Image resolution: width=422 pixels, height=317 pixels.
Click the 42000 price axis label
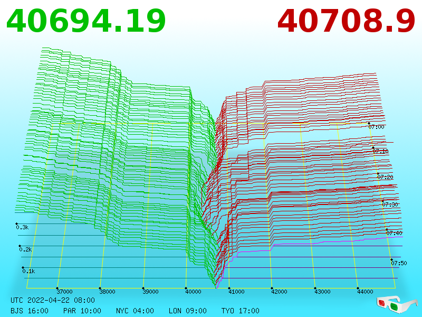coord(279,292)
